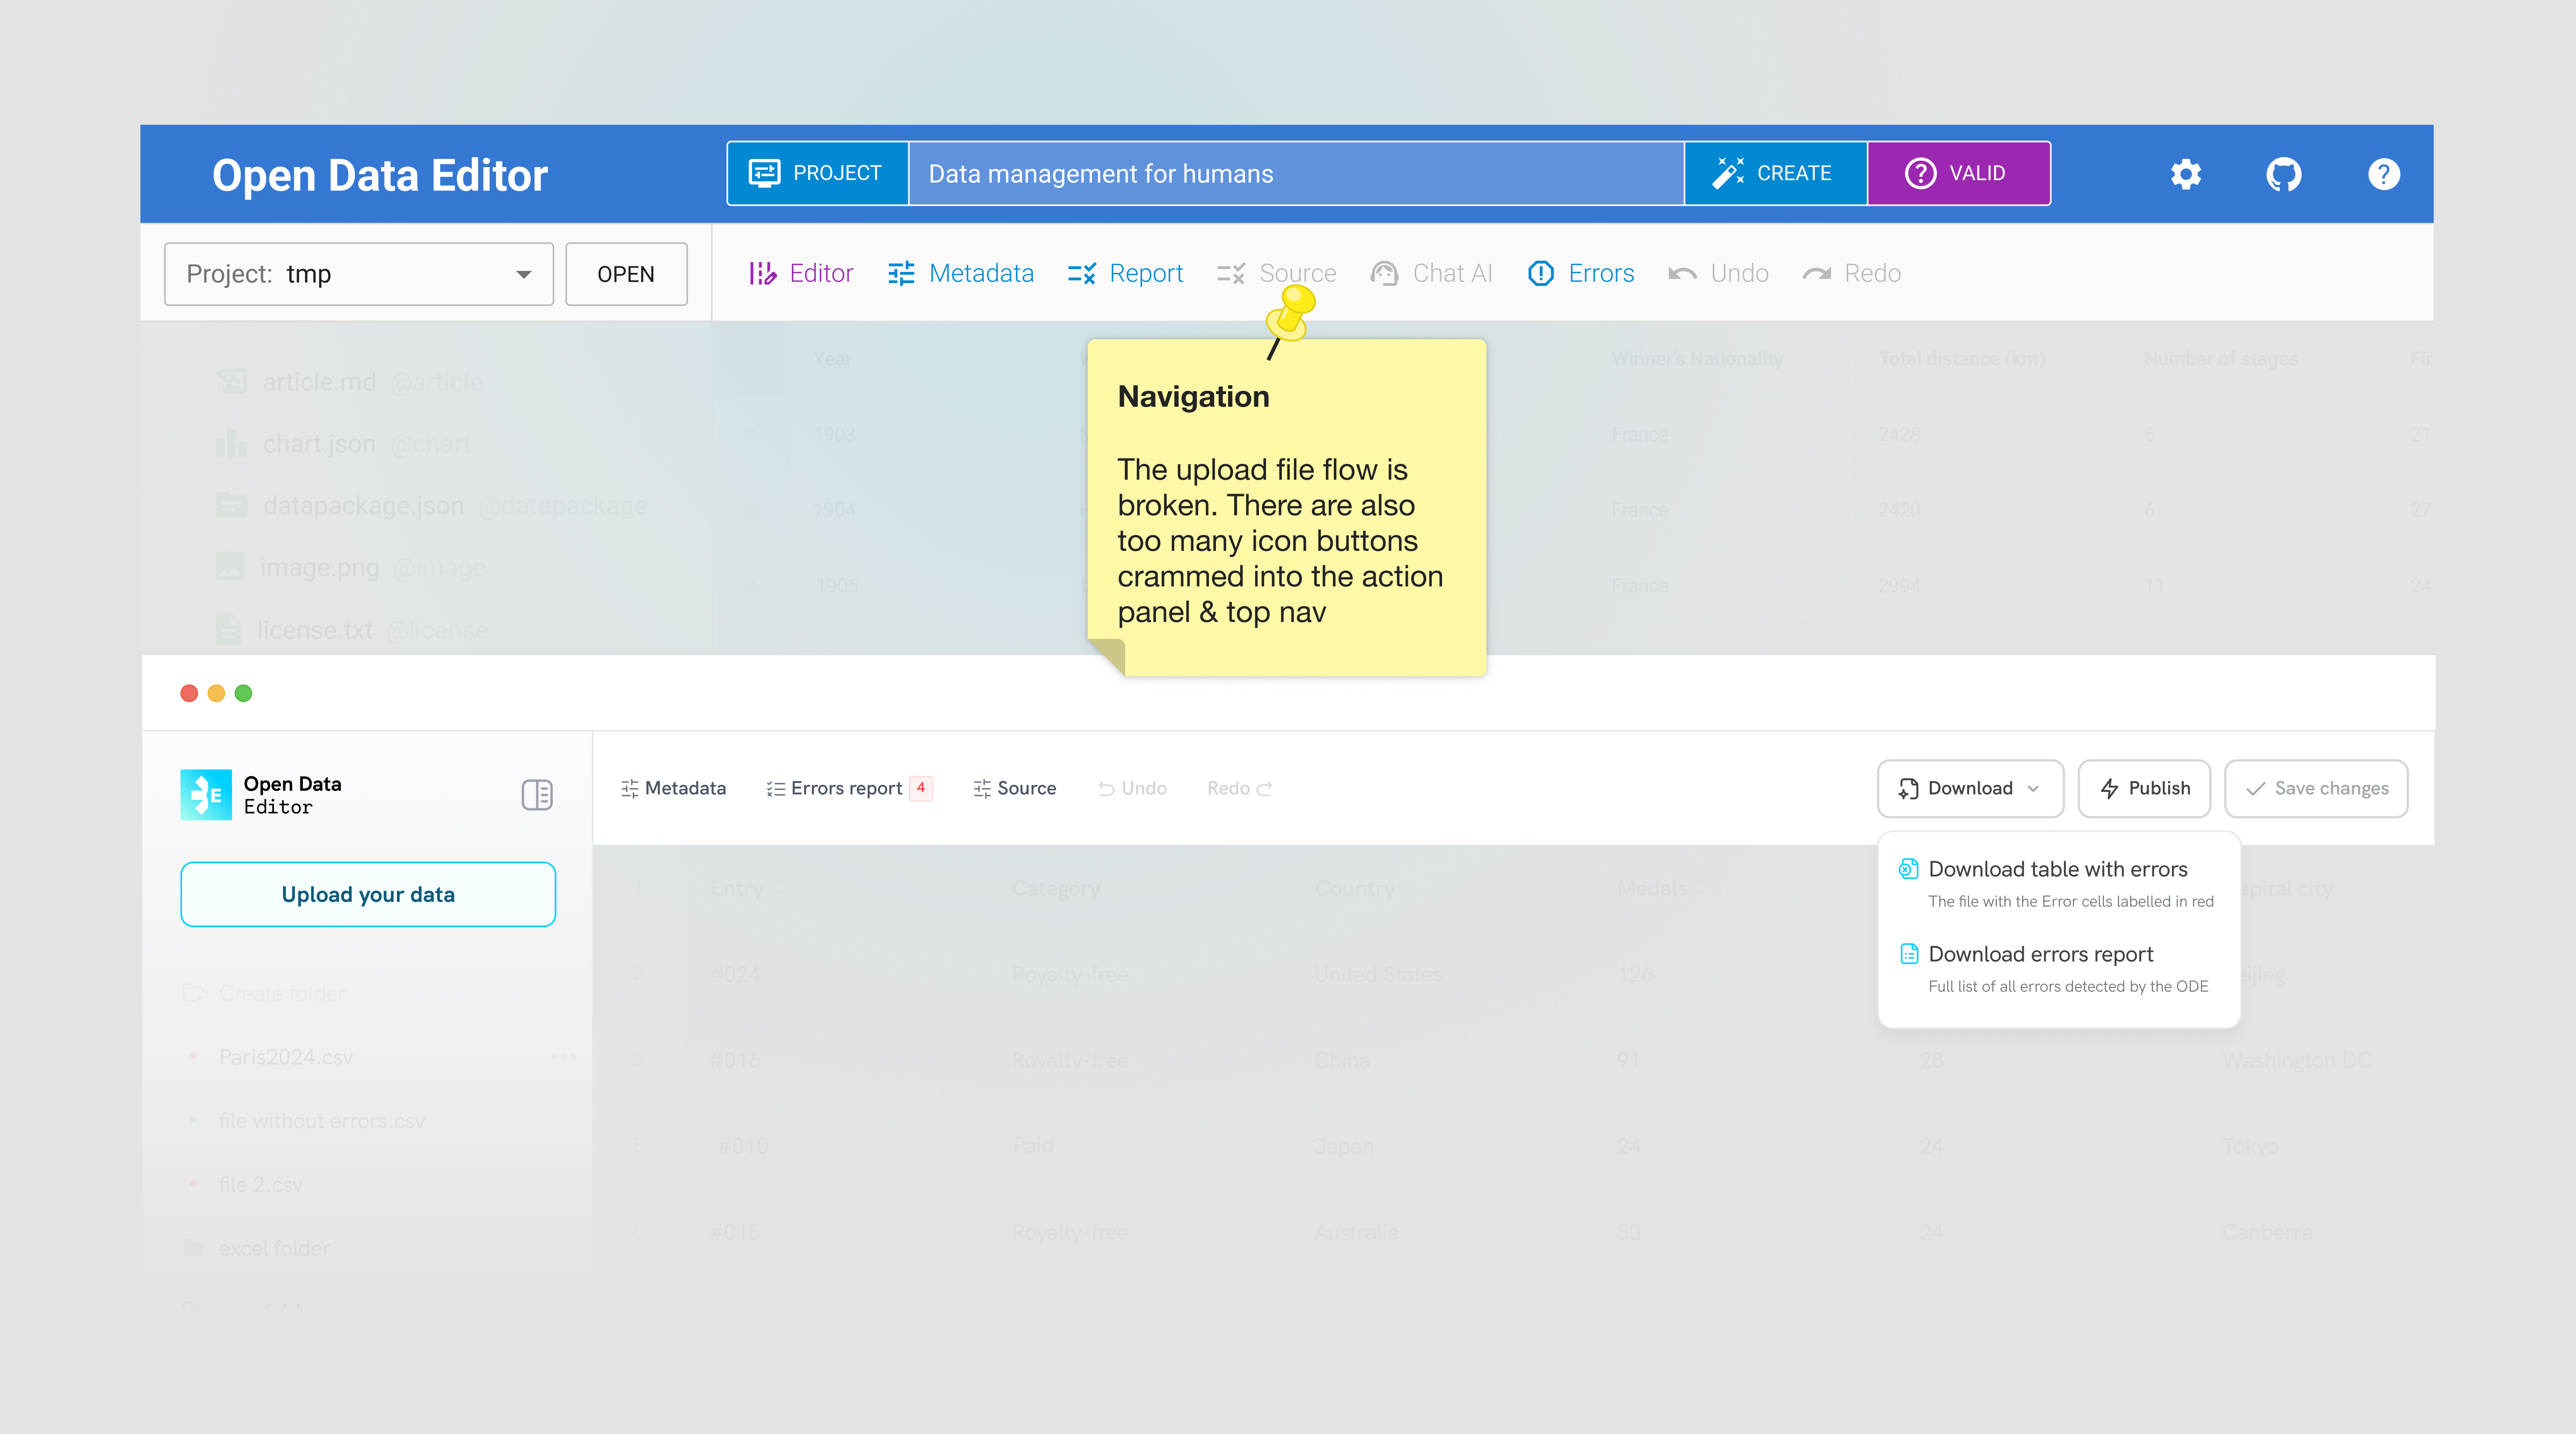Switch to the Errors report tab
The image size is (2576, 1434).
tap(846, 788)
